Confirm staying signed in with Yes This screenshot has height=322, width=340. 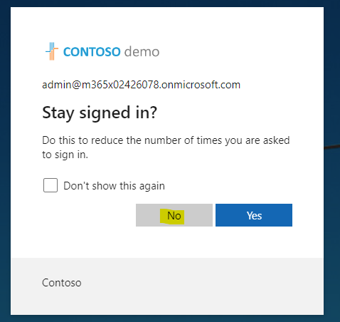[x=254, y=215]
